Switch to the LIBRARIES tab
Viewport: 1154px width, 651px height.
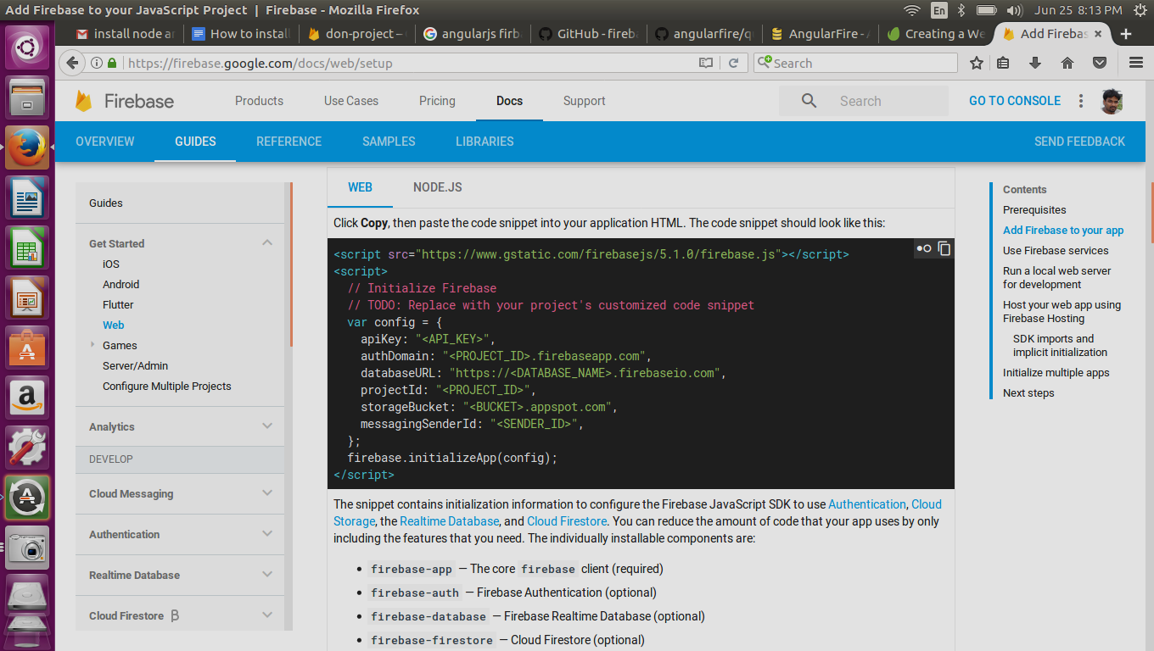coord(485,142)
